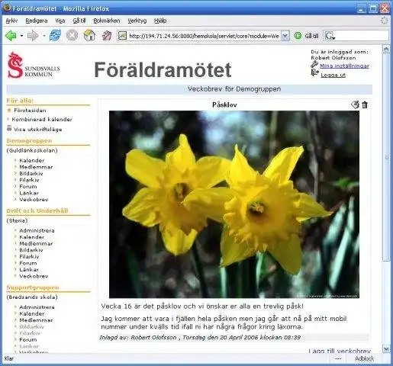Open Kalender under Supportgruppen
Image resolution: width=393 pixels, height=366 pixels.
[32, 313]
